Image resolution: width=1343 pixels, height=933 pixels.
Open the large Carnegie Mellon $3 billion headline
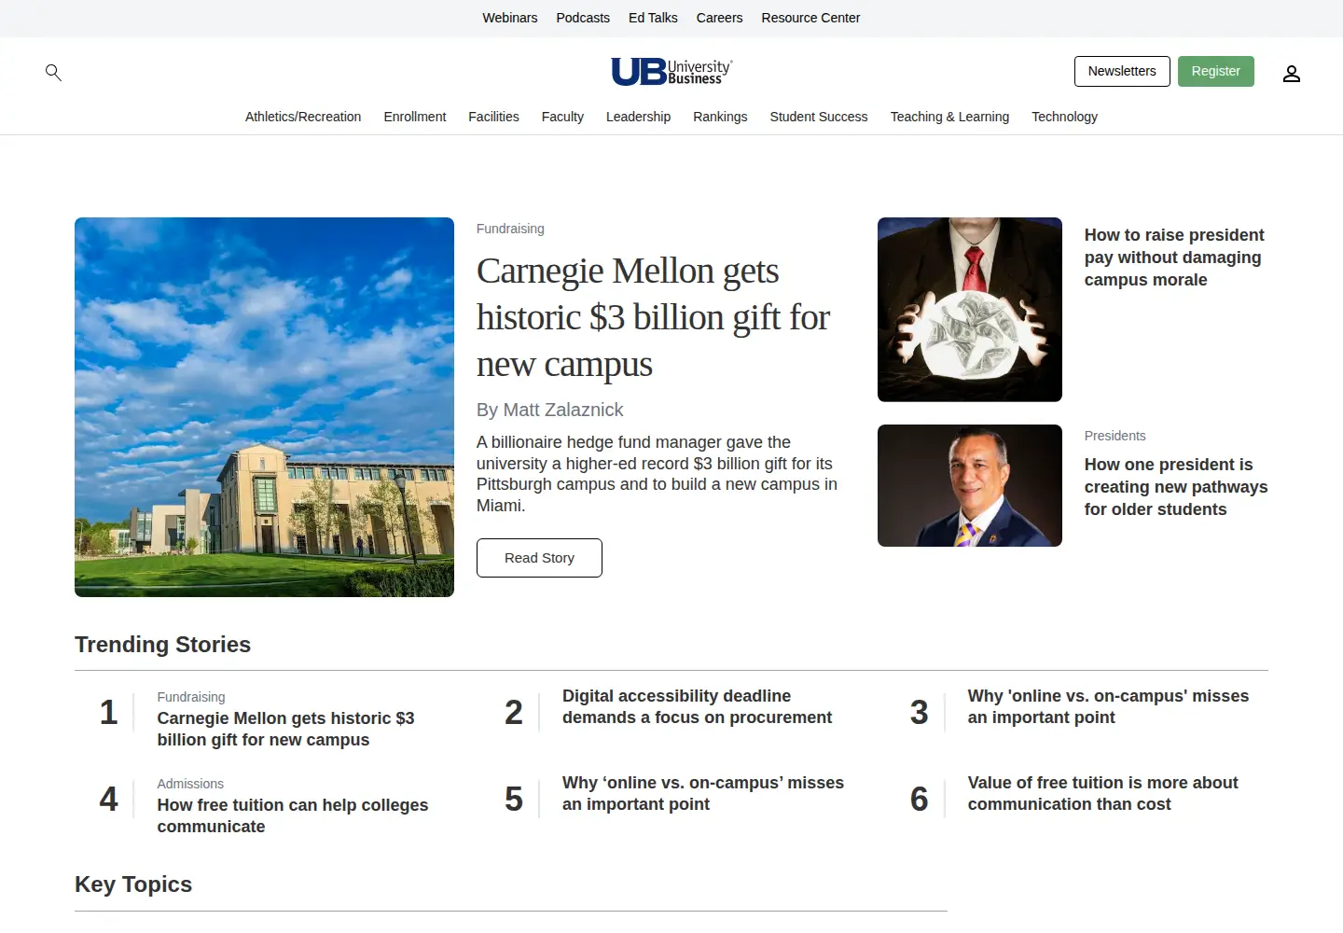pos(653,317)
